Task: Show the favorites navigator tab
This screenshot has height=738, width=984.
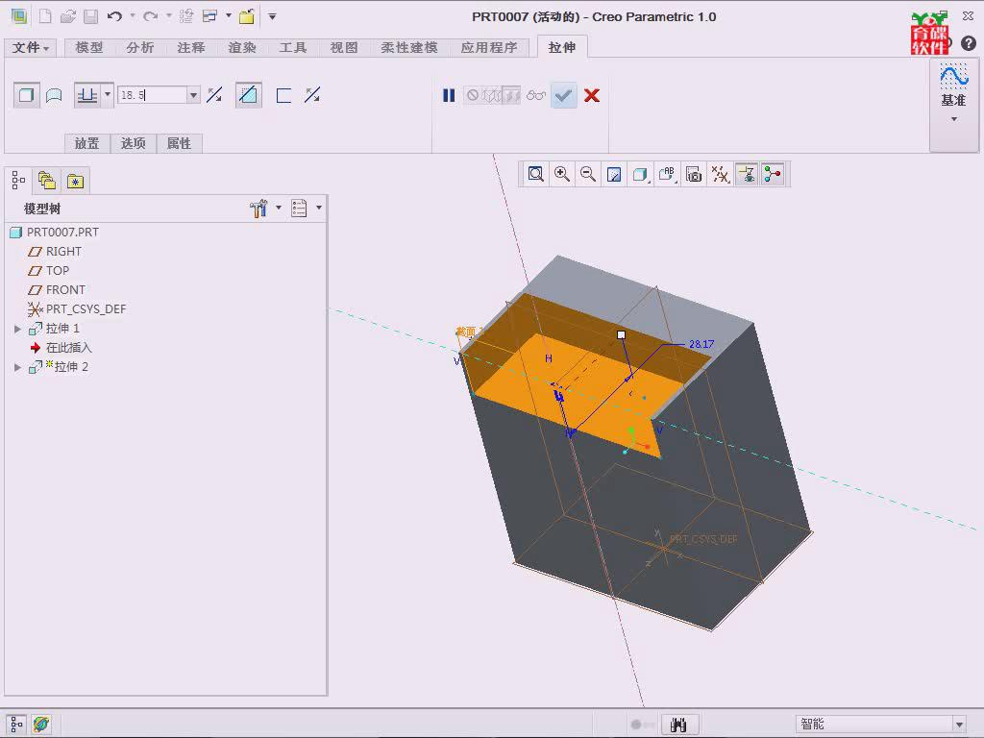Action: pyautogui.click(x=75, y=181)
